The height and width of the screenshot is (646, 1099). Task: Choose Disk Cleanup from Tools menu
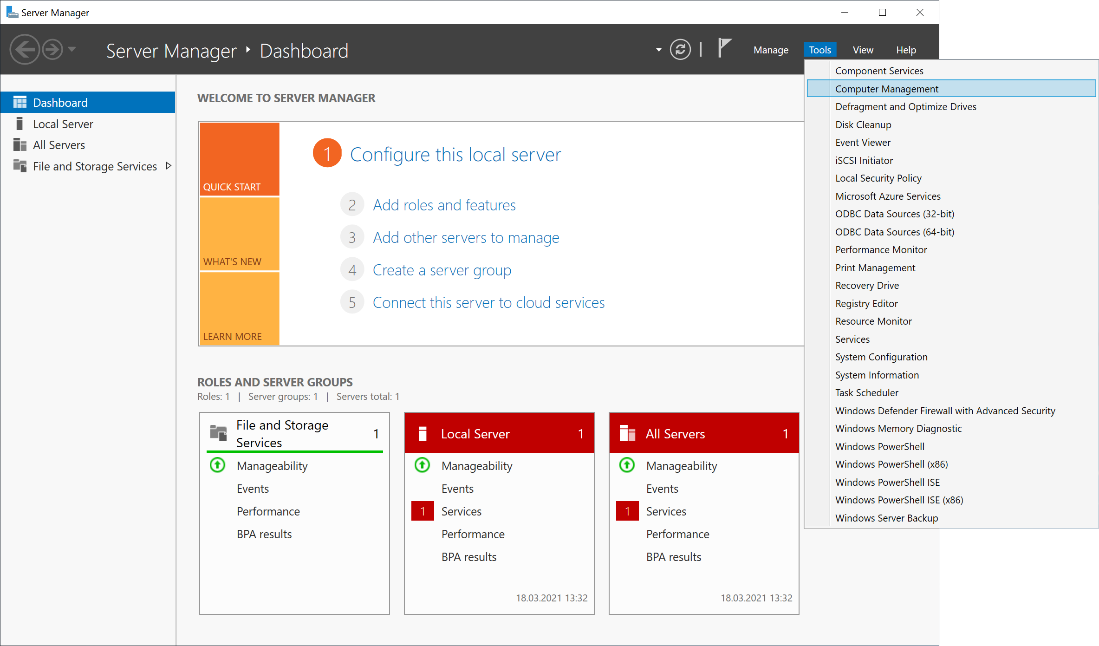tap(951, 124)
